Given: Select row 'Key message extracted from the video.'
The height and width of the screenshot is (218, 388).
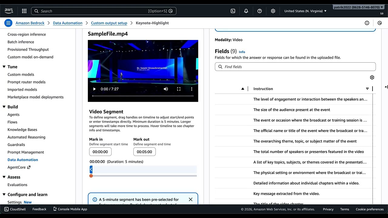Looking at the screenshot, I should coord(295,193).
